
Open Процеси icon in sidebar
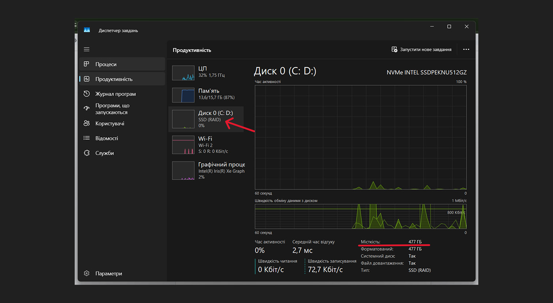[87, 64]
